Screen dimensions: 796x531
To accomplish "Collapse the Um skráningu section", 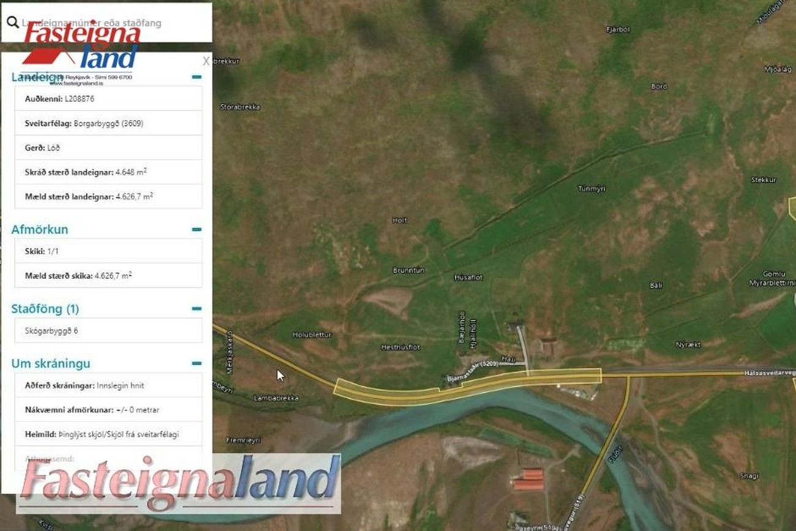I will click(197, 363).
